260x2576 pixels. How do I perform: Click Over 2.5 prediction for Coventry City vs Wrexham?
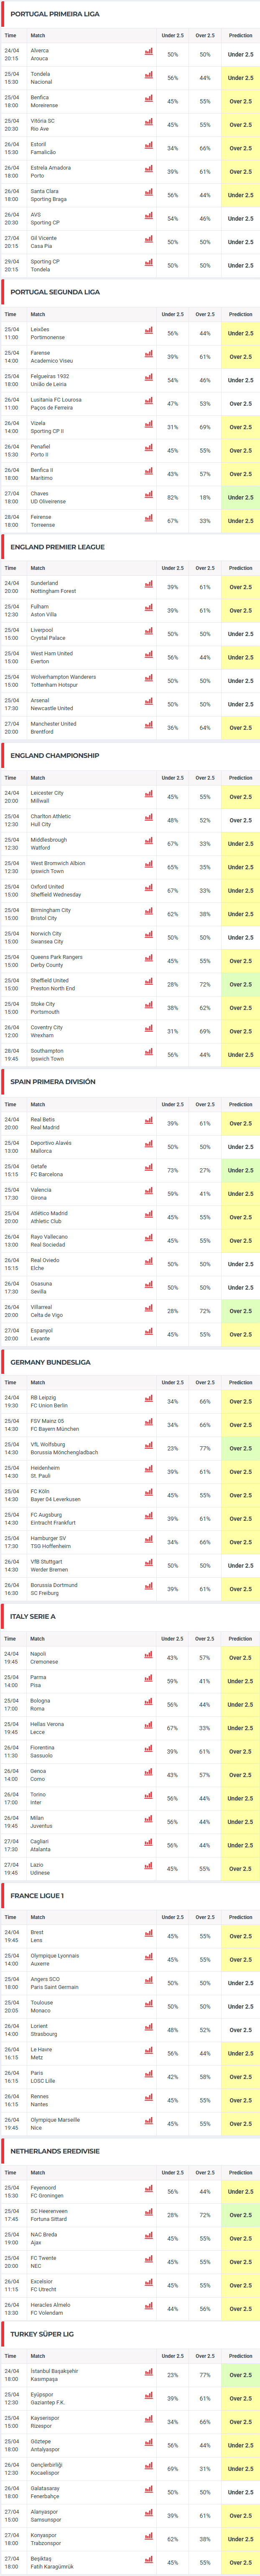pos(240,1031)
